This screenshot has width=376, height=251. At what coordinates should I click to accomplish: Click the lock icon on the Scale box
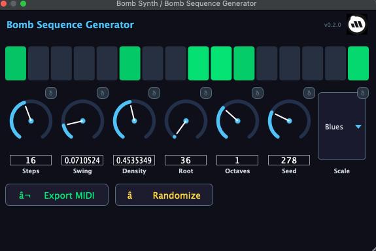[x=363, y=93]
